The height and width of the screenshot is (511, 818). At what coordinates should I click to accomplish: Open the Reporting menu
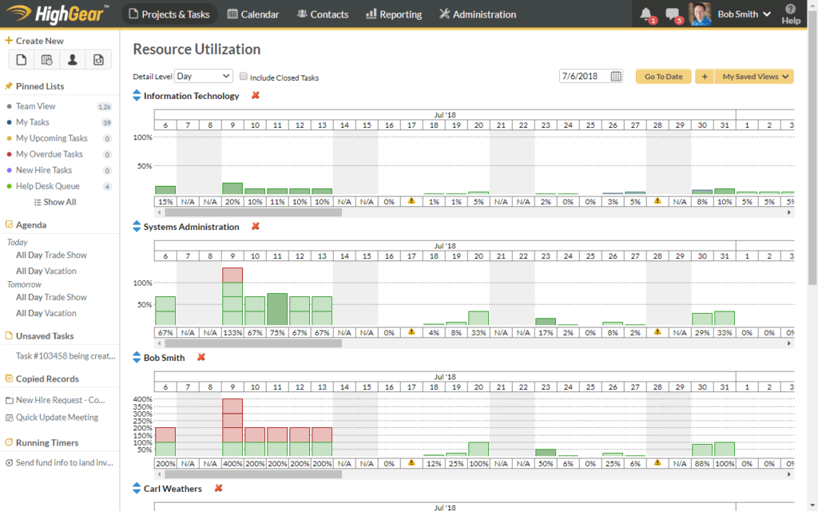click(x=393, y=14)
